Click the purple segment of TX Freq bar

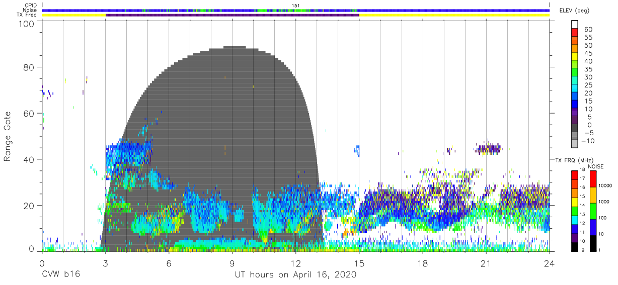232,15
